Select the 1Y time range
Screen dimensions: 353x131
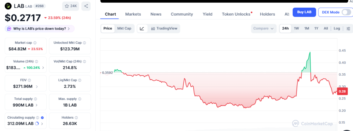316,29
